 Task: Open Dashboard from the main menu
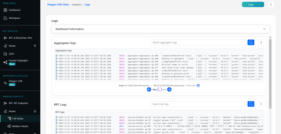(x=14, y=10)
